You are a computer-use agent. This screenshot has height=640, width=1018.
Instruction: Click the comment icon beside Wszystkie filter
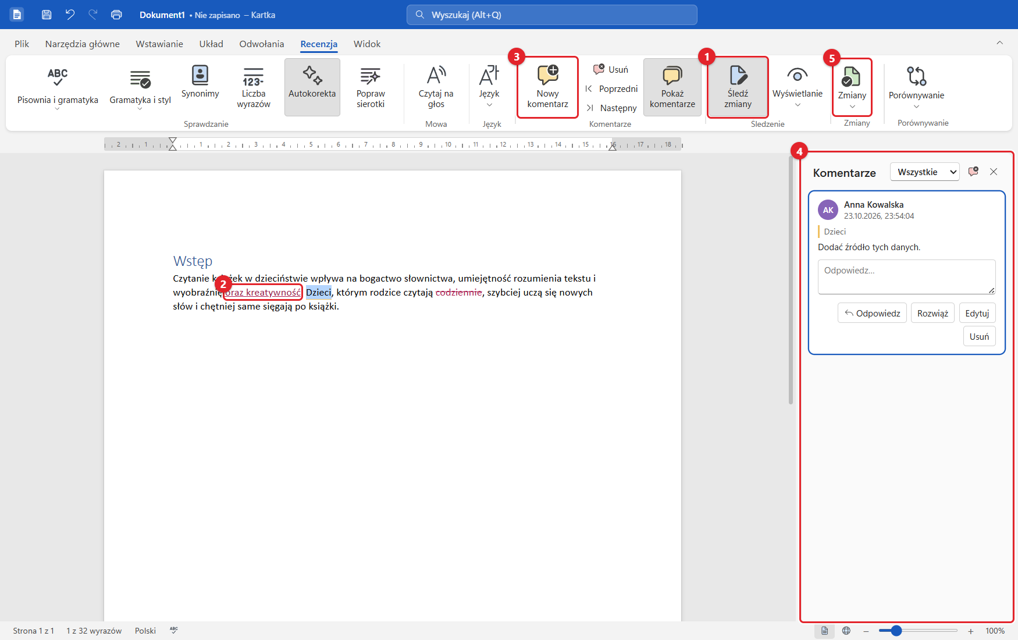(973, 172)
